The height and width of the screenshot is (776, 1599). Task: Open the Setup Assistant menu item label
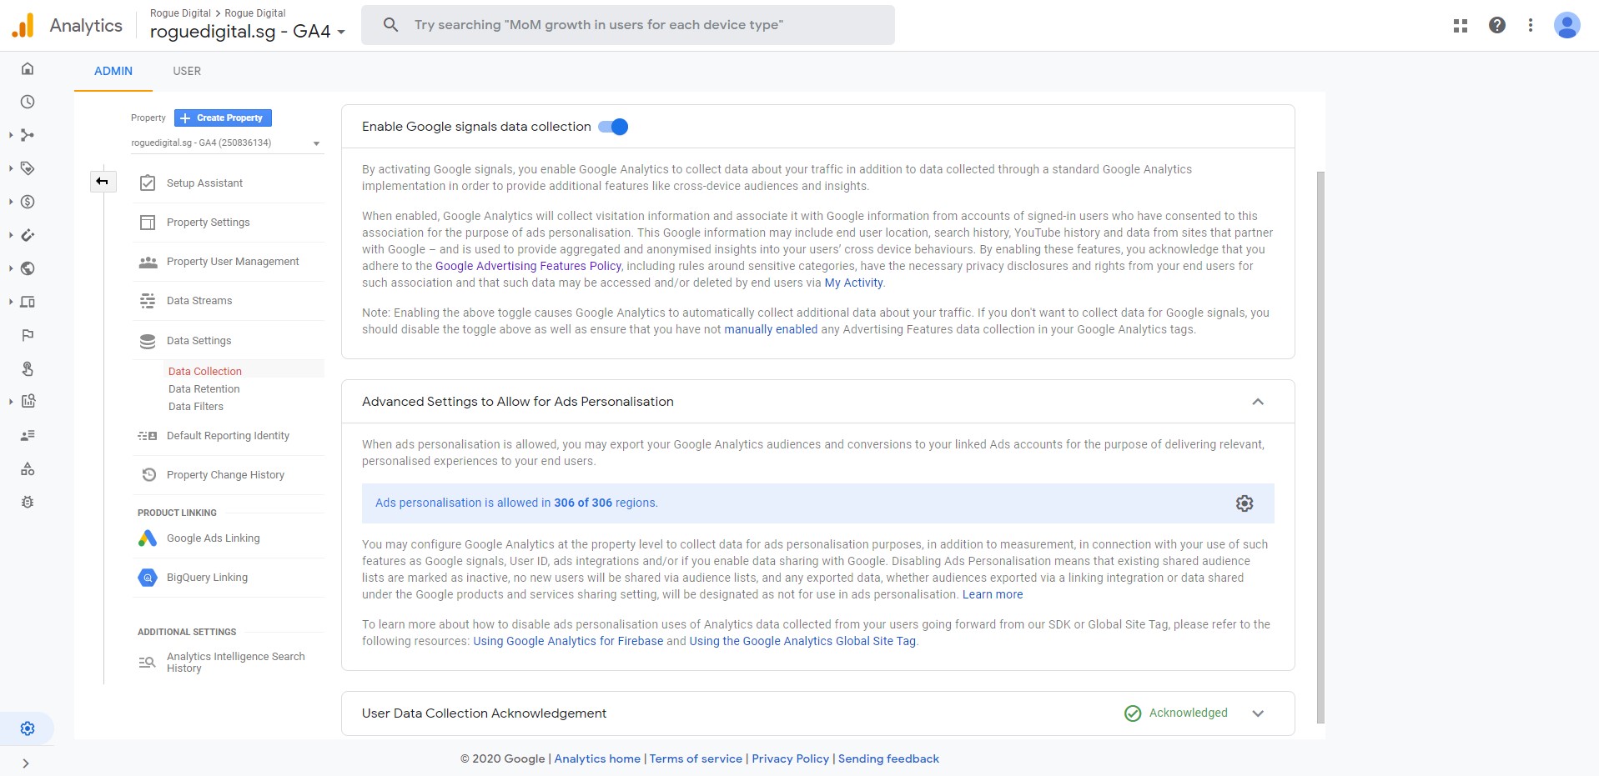[x=204, y=183]
